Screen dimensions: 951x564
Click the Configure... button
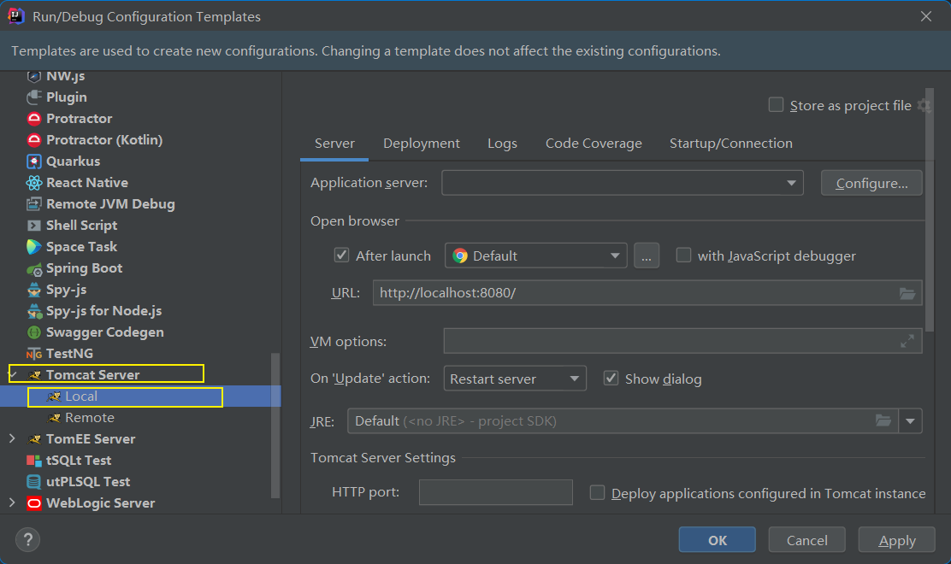pyautogui.click(x=871, y=183)
